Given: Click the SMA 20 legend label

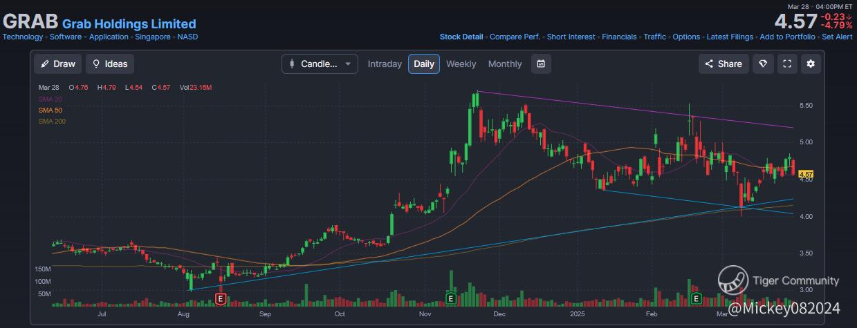Looking at the screenshot, I should 50,99.
